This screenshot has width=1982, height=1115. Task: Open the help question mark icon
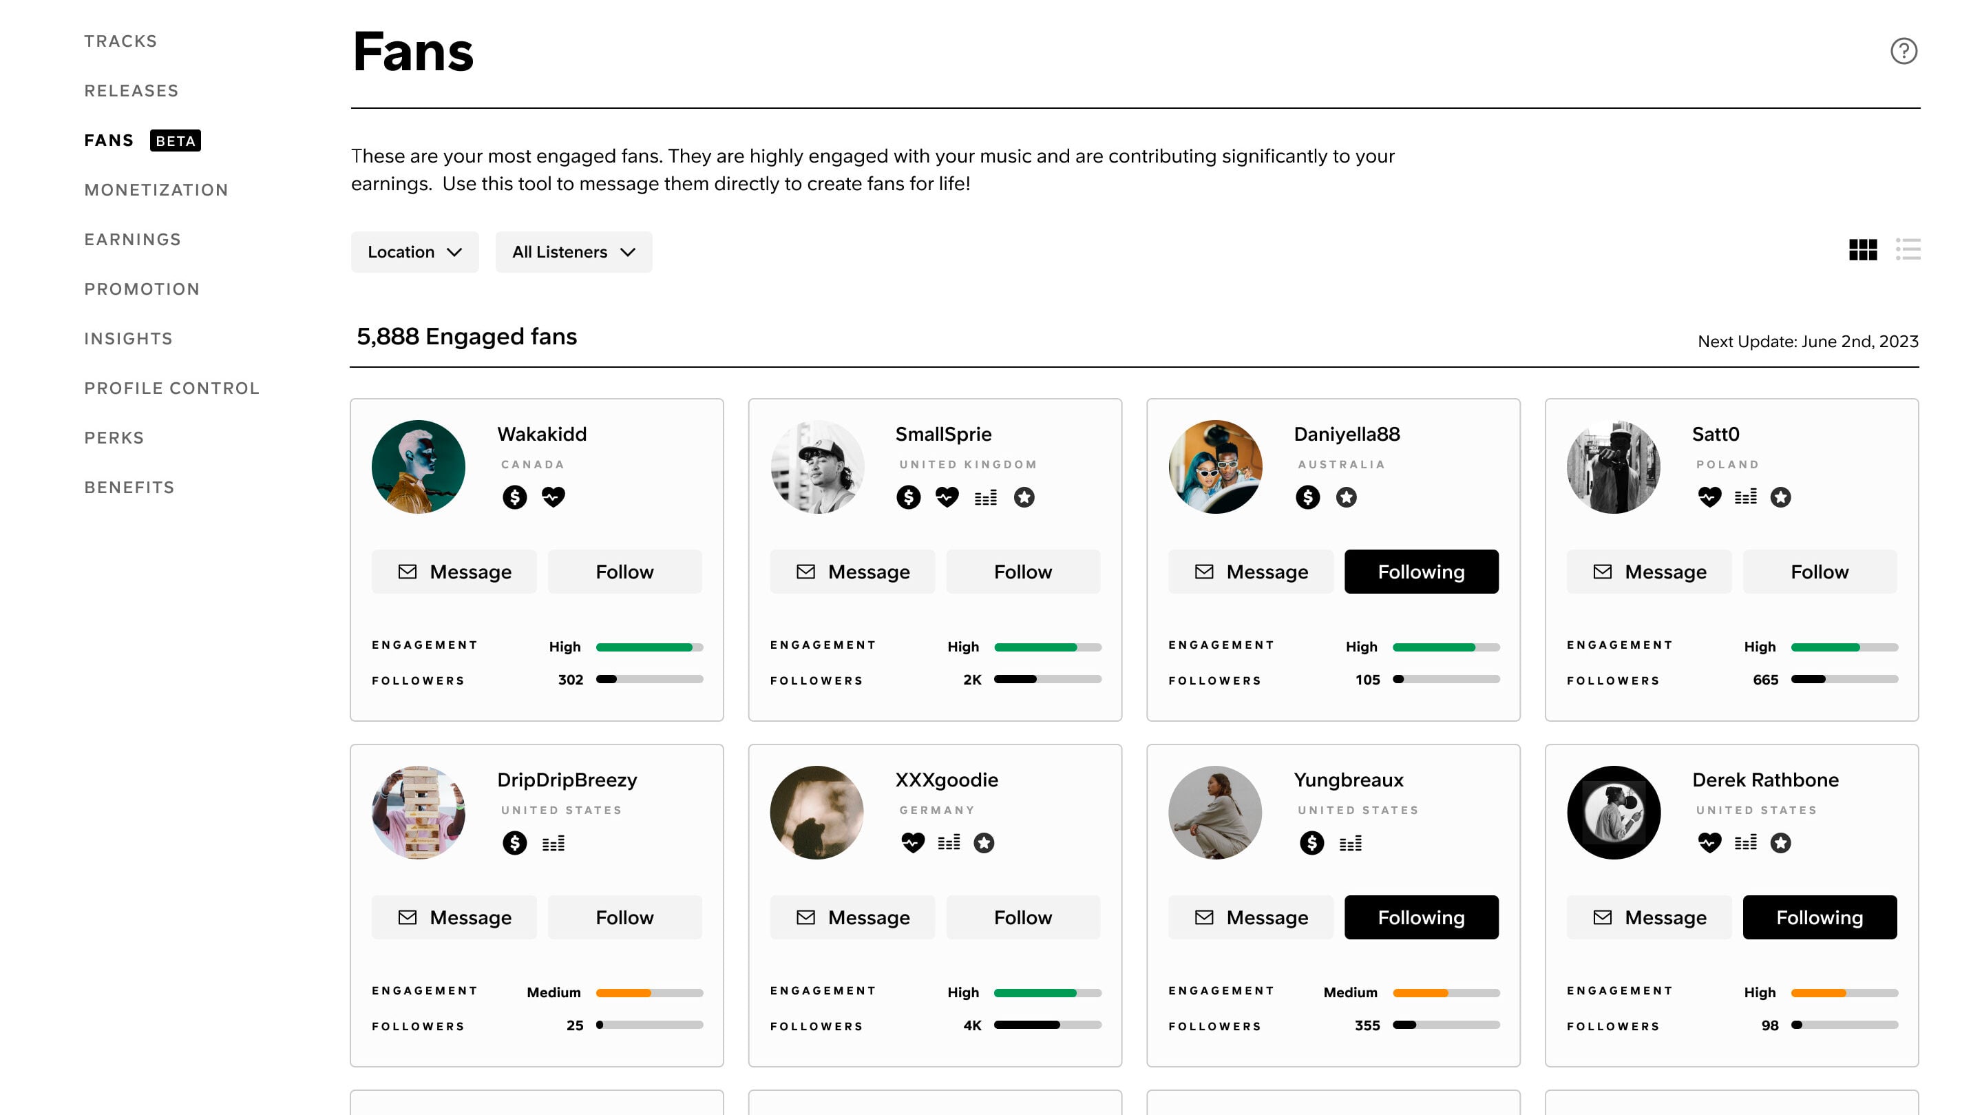[x=1904, y=51]
